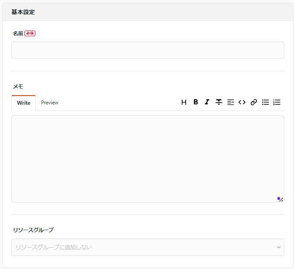This screenshot has height=269, width=294.
Task: Apply strikethrough formatting to memo text
Action: click(218, 102)
